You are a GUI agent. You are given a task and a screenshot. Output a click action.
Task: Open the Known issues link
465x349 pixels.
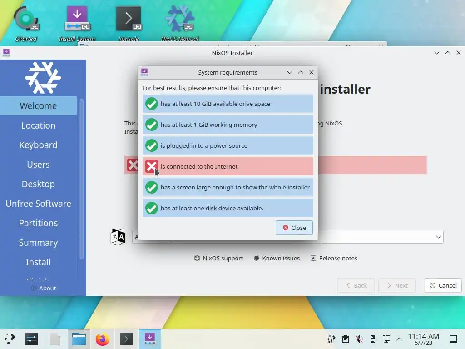coord(277,258)
